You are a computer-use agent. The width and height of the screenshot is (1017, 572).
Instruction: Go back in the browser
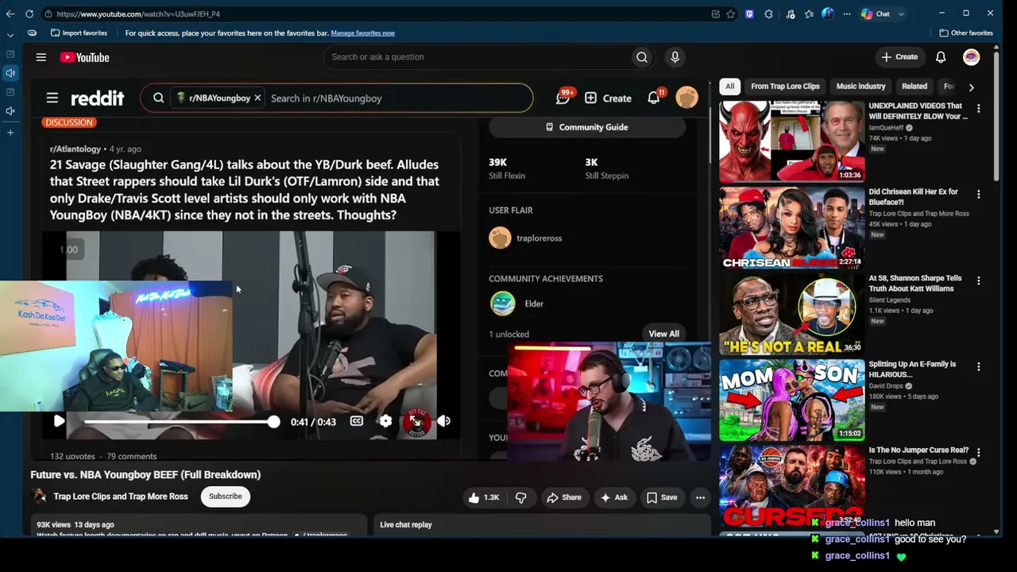(10, 14)
